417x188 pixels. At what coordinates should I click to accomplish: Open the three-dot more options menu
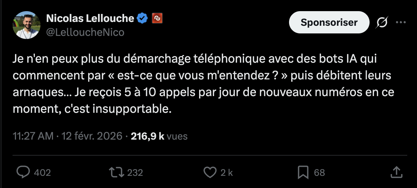pyautogui.click(x=401, y=23)
